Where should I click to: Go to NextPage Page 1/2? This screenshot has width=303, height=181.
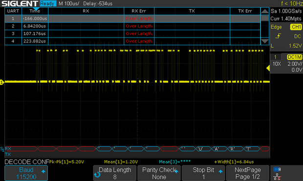coord(248,173)
